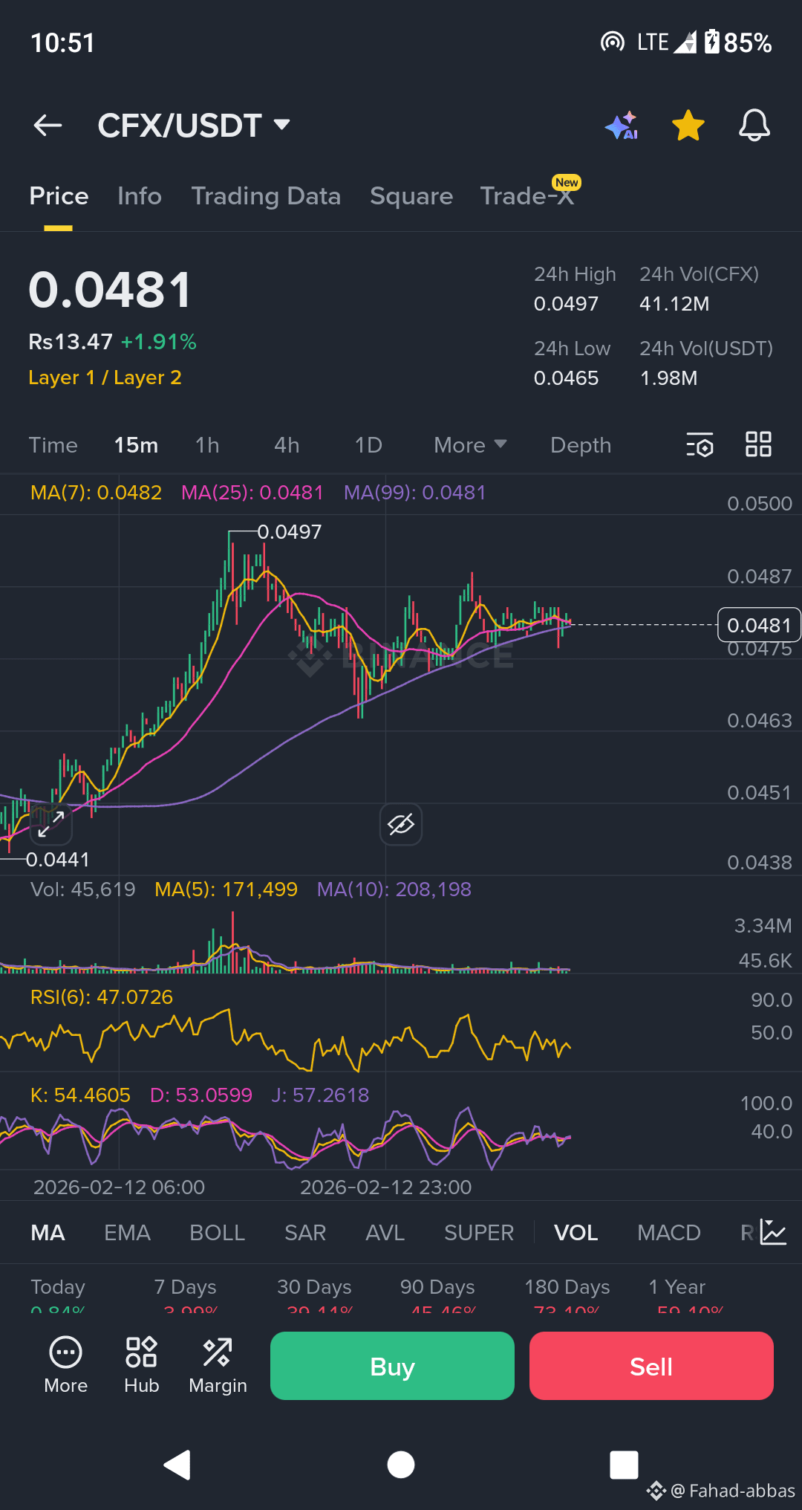This screenshot has width=802, height=1510.
Task: Tap the Layer 1 / Layer 2 category link
Action: (x=105, y=377)
